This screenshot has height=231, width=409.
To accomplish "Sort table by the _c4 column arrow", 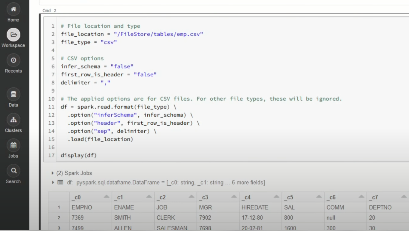I will pos(277,197).
